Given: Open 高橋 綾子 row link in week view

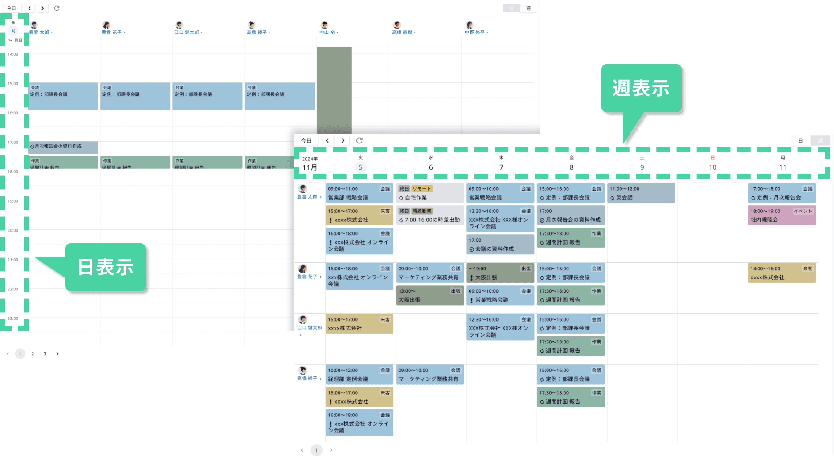Looking at the screenshot, I should 309,379.
